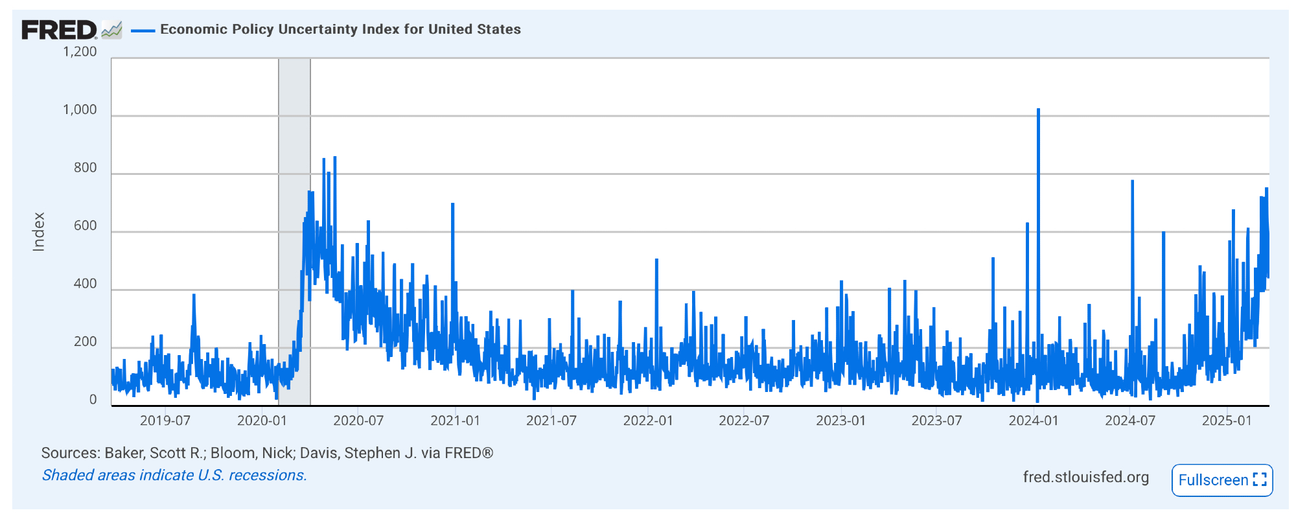This screenshot has height=519, width=1296.
Task: Click the Economic Policy Uncertainty Index series title
Action: pyautogui.click(x=340, y=30)
